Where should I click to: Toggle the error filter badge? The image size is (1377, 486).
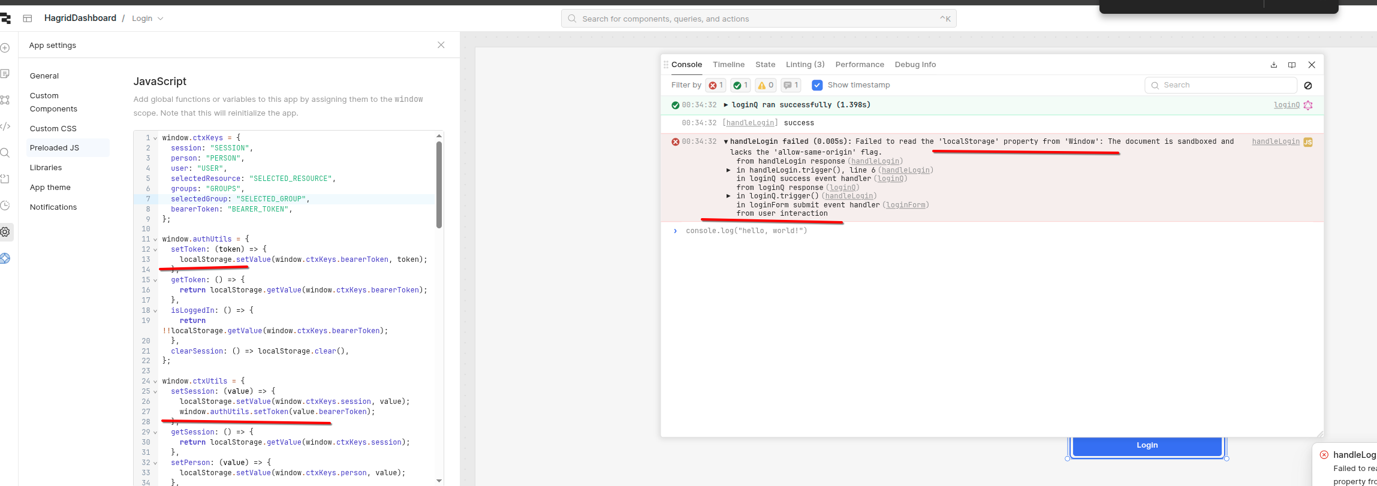pos(716,85)
